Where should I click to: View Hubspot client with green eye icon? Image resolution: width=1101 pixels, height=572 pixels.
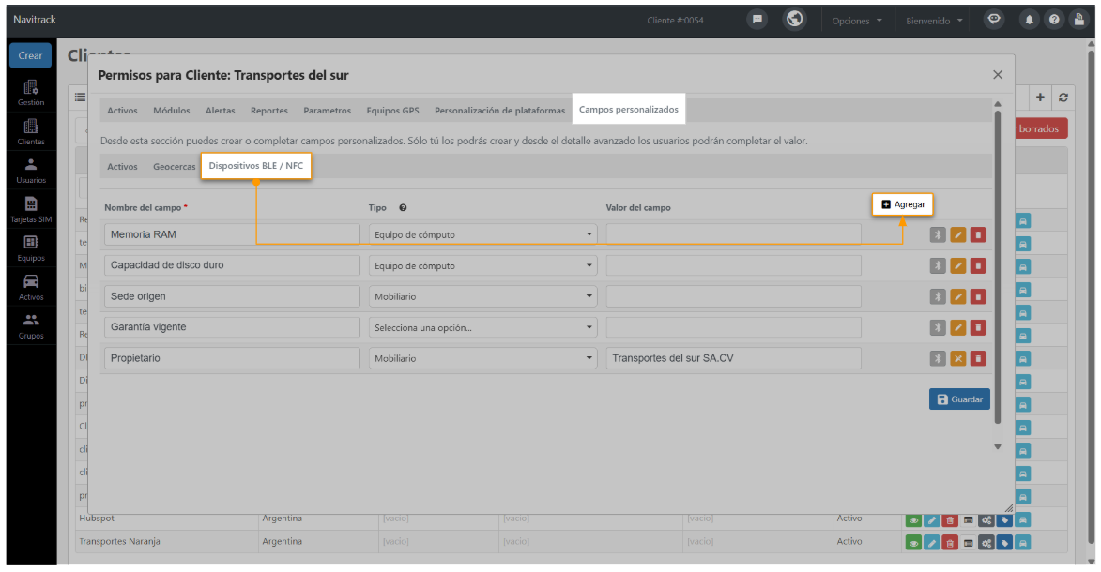click(x=913, y=520)
